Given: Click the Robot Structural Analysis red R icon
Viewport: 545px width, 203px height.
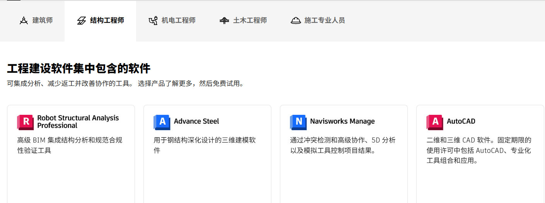Looking at the screenshot, I should coord(26,122).
